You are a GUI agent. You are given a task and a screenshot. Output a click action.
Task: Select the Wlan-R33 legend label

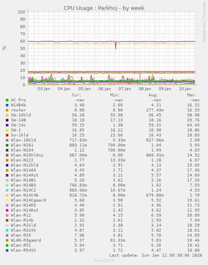21,235
